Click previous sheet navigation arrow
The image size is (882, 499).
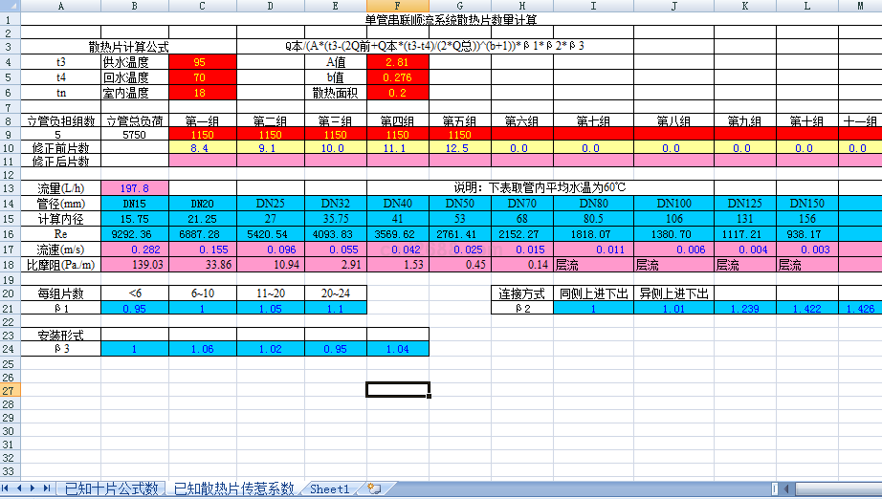tap(21, 488)
